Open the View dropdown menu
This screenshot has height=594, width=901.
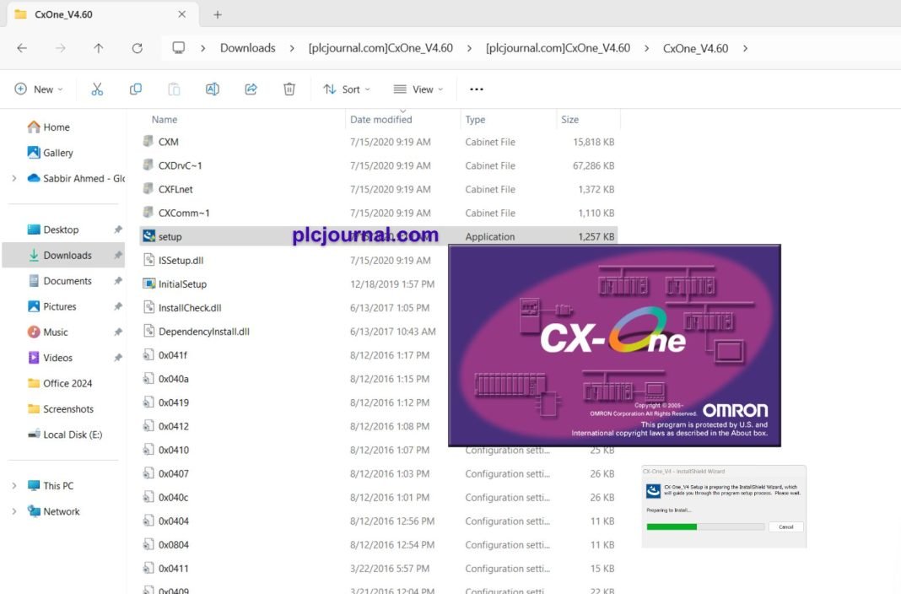click(x=418, y=89)
